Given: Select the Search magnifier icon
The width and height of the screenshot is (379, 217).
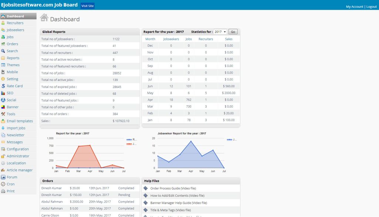Looking at the screenshot, I should [x=4, y=51].
